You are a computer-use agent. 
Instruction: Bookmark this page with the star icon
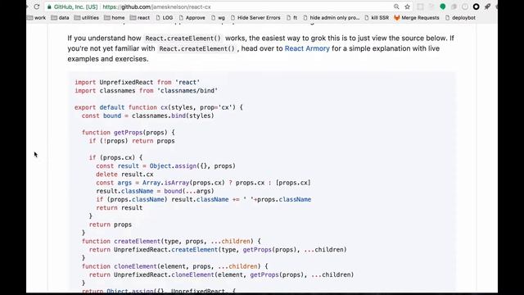408,7
